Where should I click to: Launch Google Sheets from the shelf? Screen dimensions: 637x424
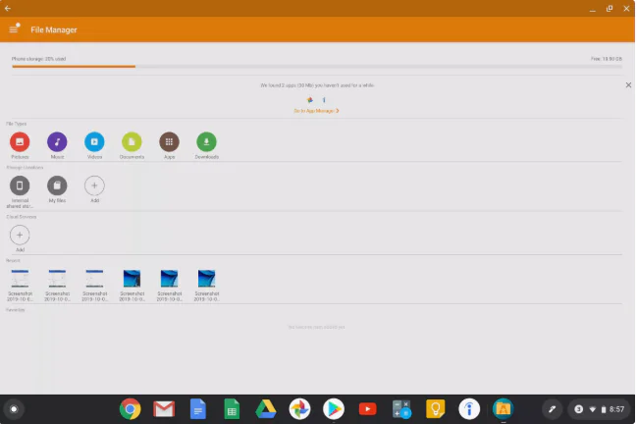tap(232, 409)
